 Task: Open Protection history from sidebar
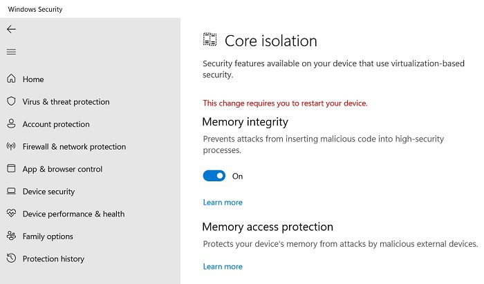[53, 258]
